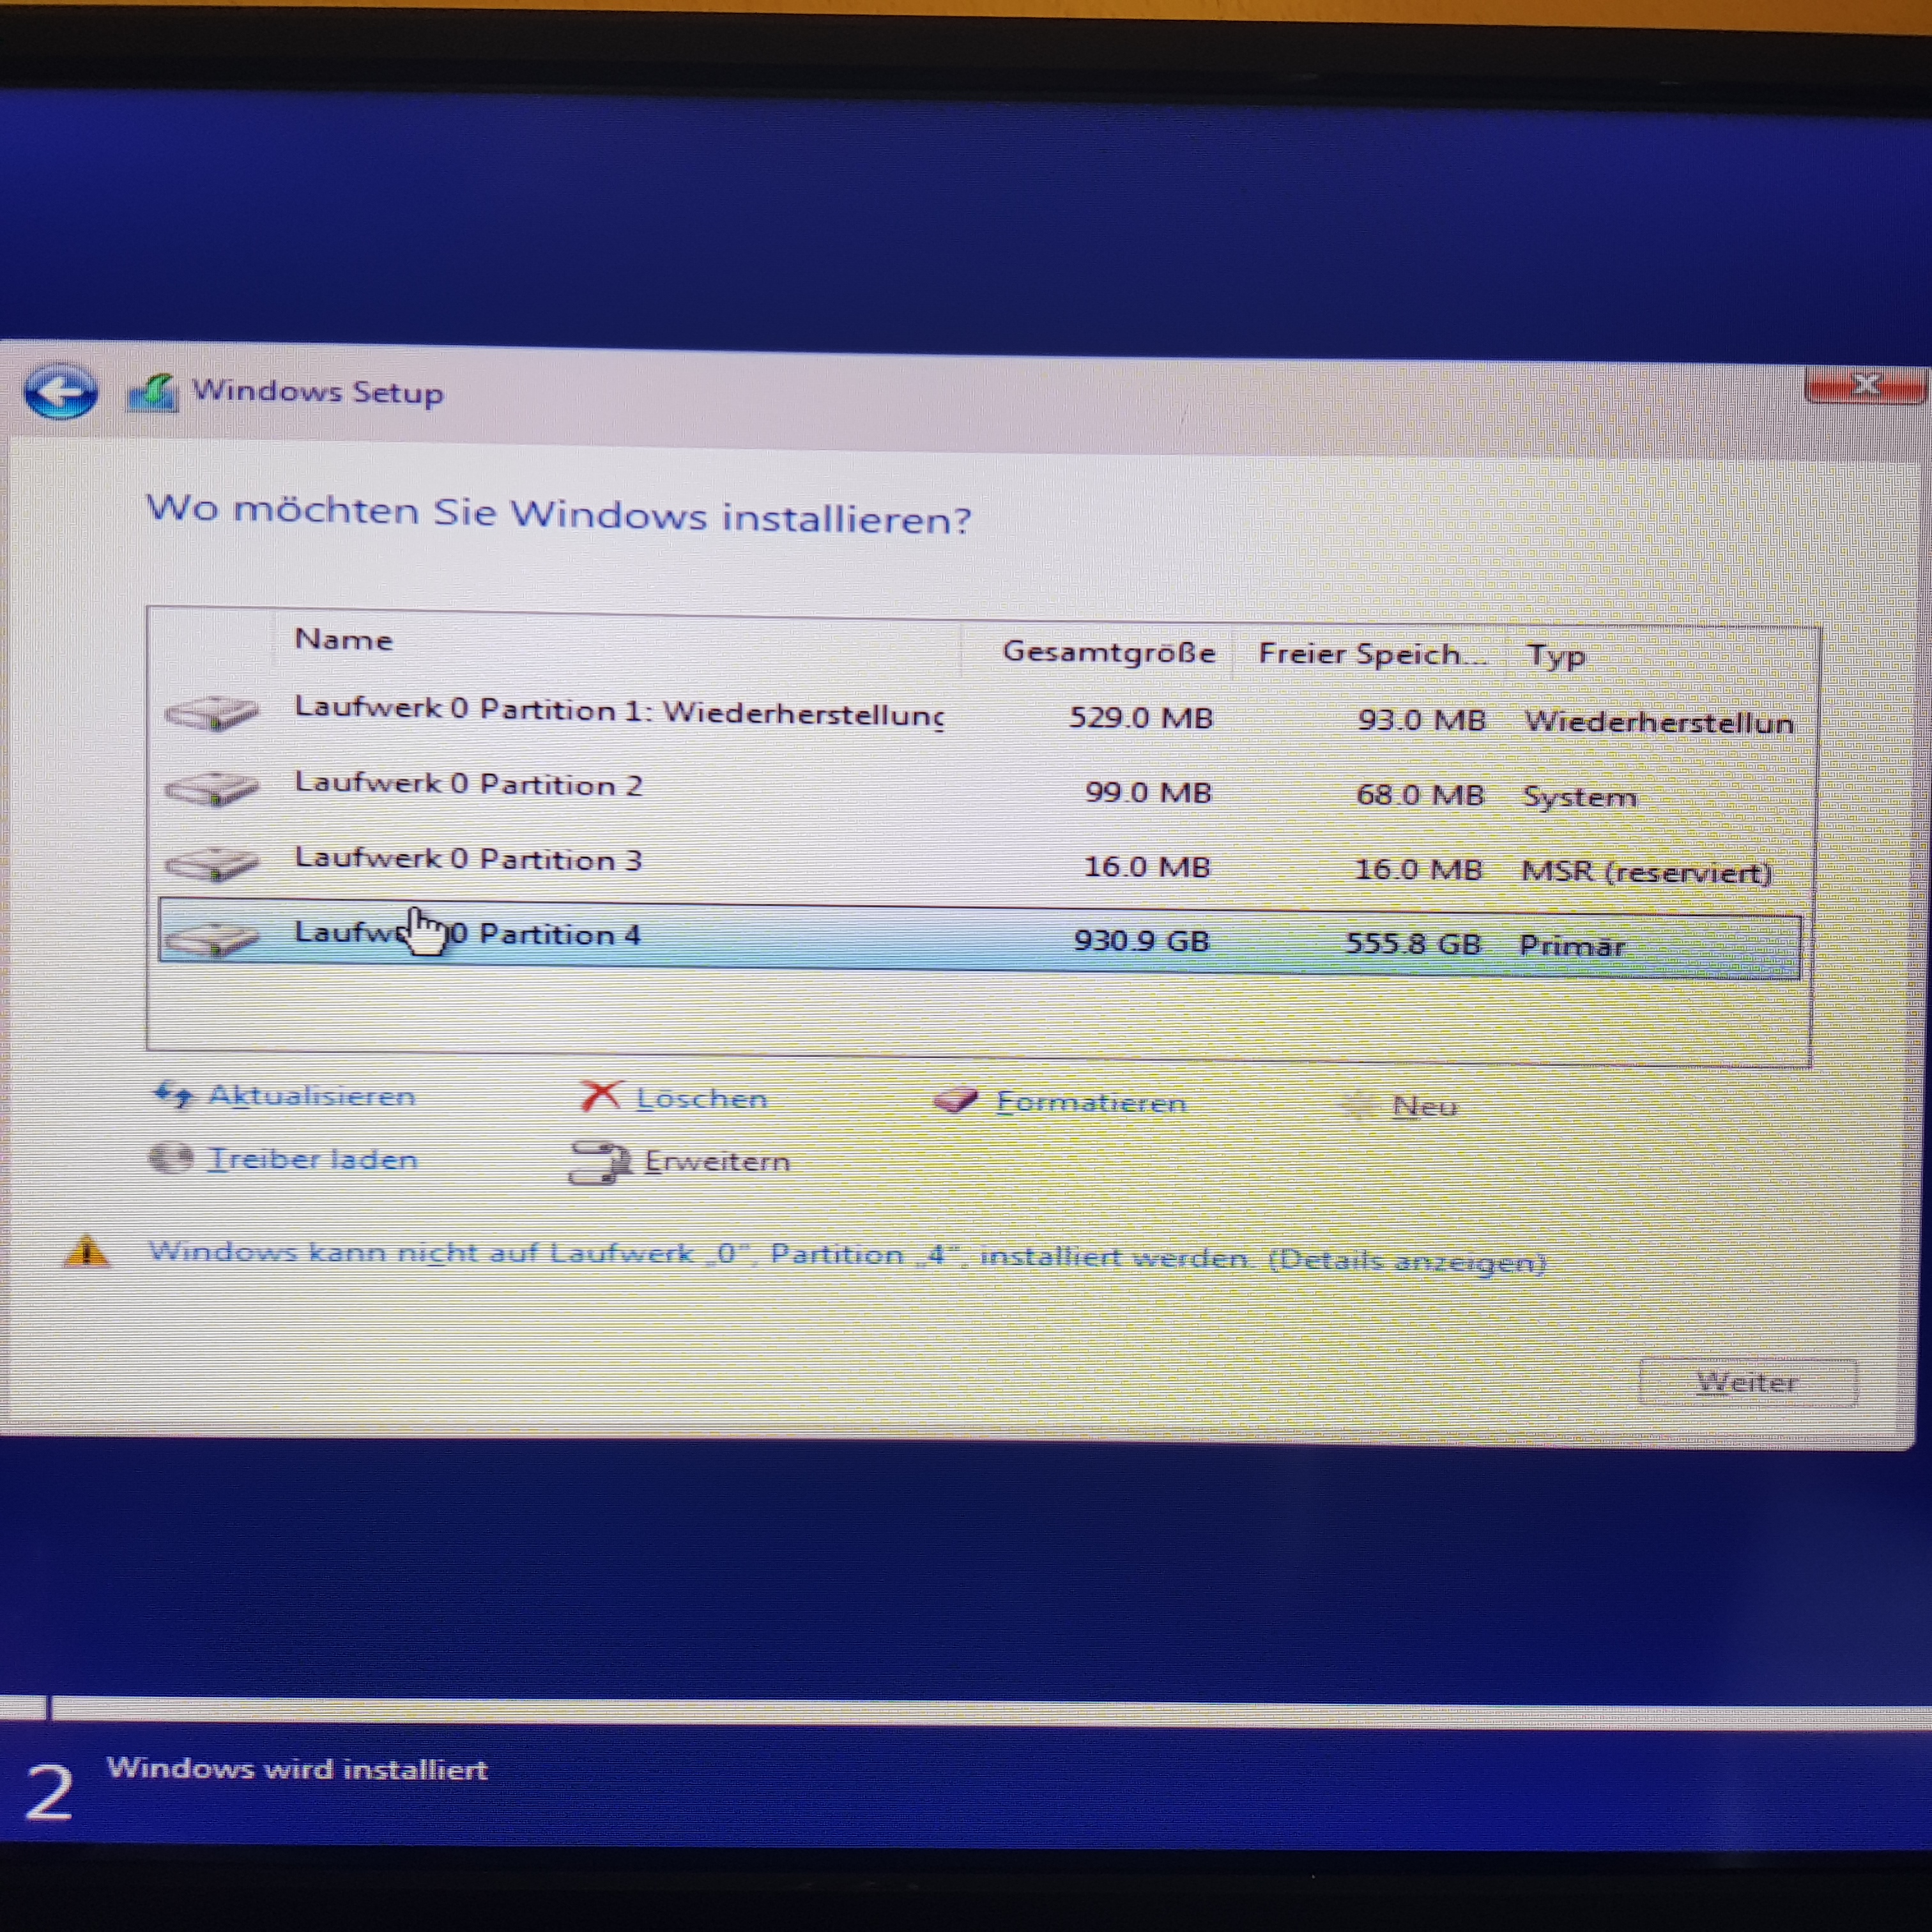This screenshot has height=1932, width=1932.
Task: Click the Name column header
Action: (344, 640)
